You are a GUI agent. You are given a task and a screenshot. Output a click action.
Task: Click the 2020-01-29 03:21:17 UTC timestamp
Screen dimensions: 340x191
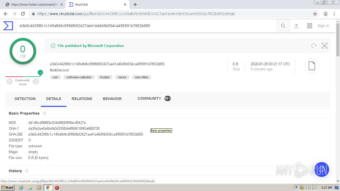point(270,64)
